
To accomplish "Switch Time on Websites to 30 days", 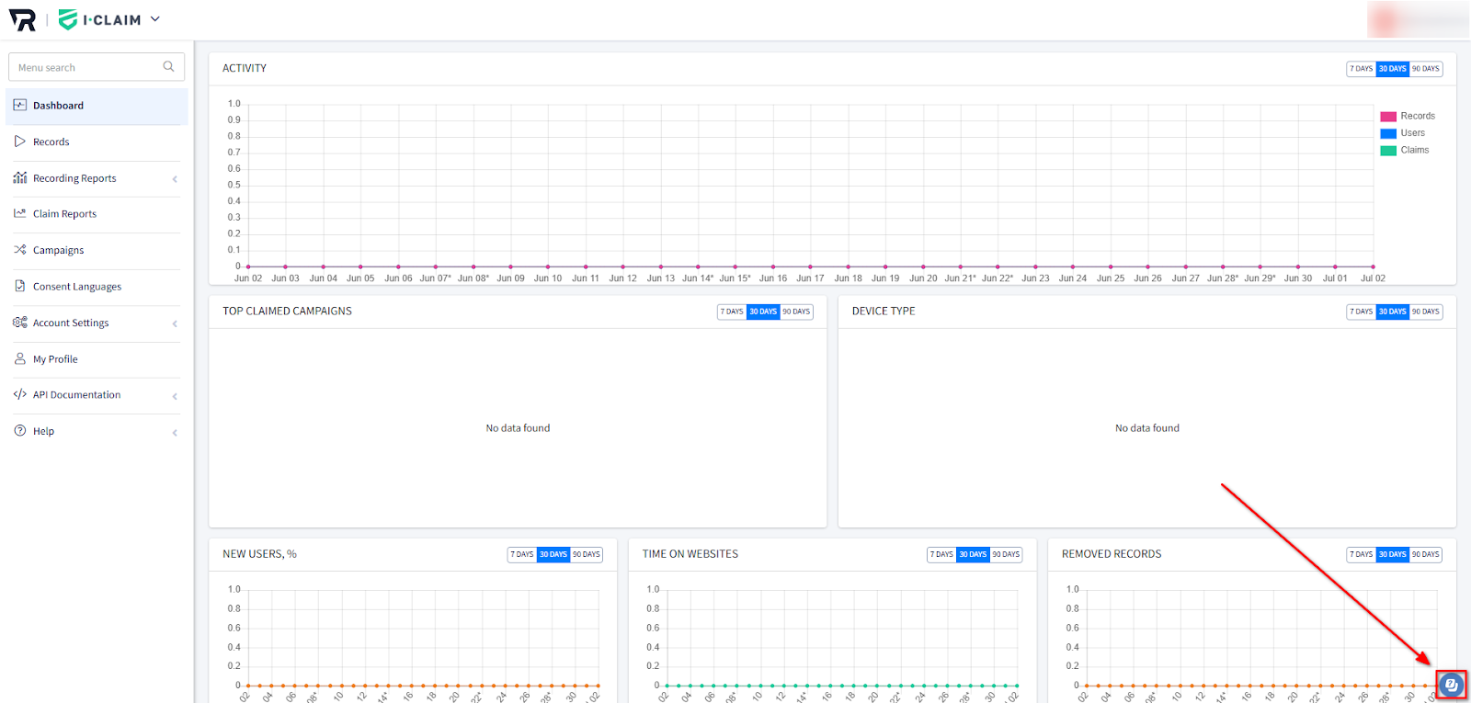I will (x=973, y=554).
